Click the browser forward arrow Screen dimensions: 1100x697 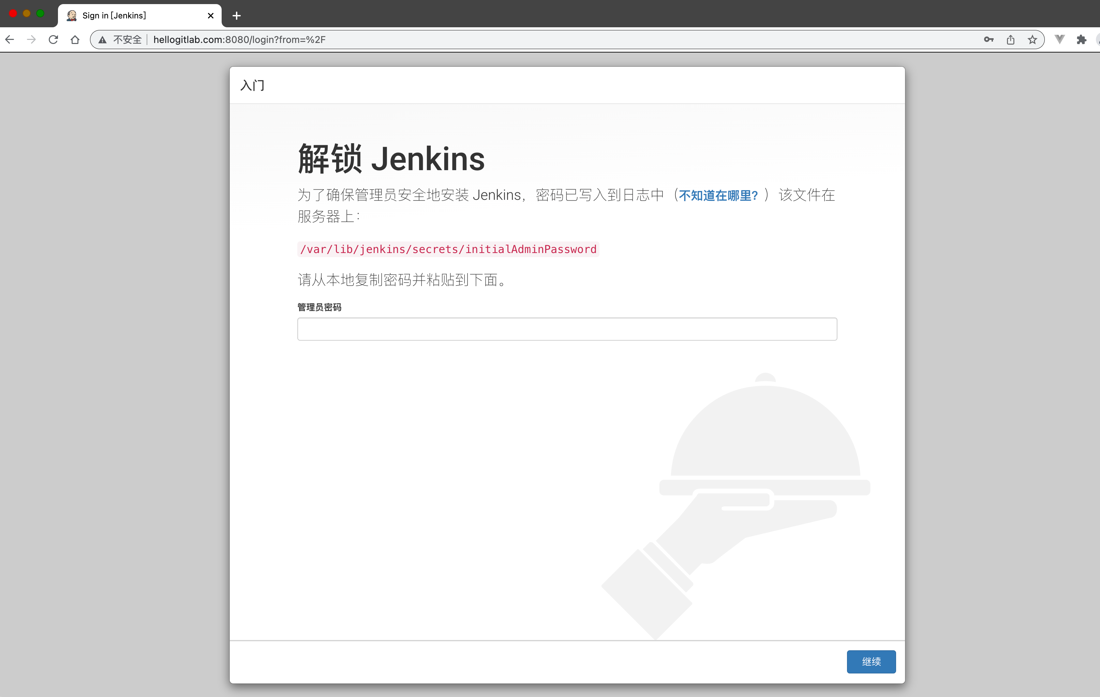(31, 40)
